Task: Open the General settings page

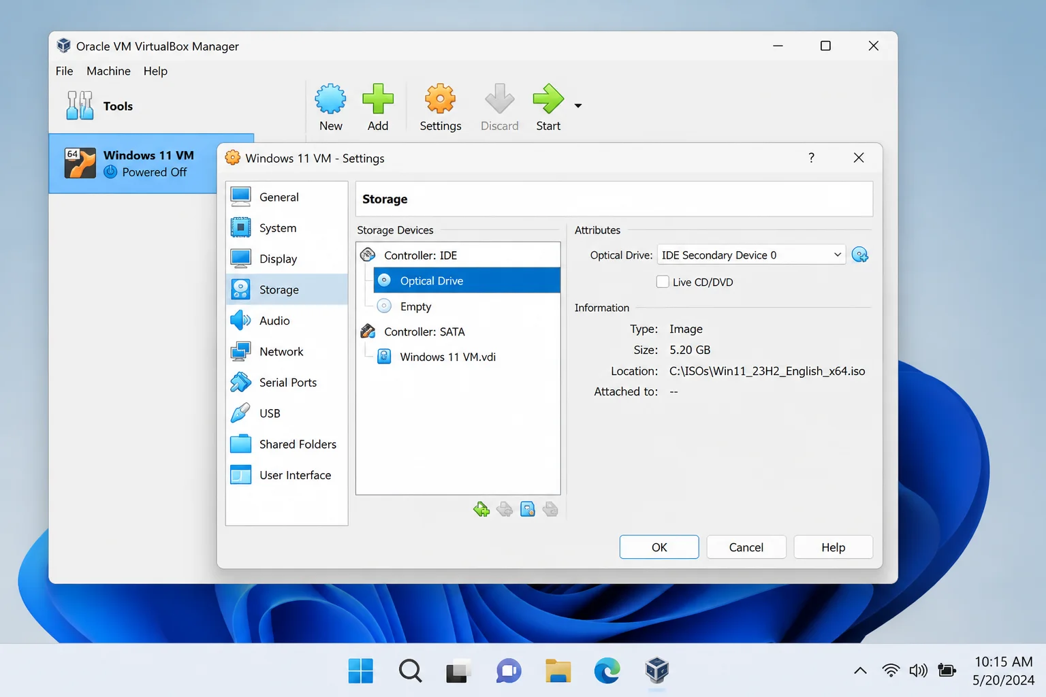Action: (x=287, y=197)
